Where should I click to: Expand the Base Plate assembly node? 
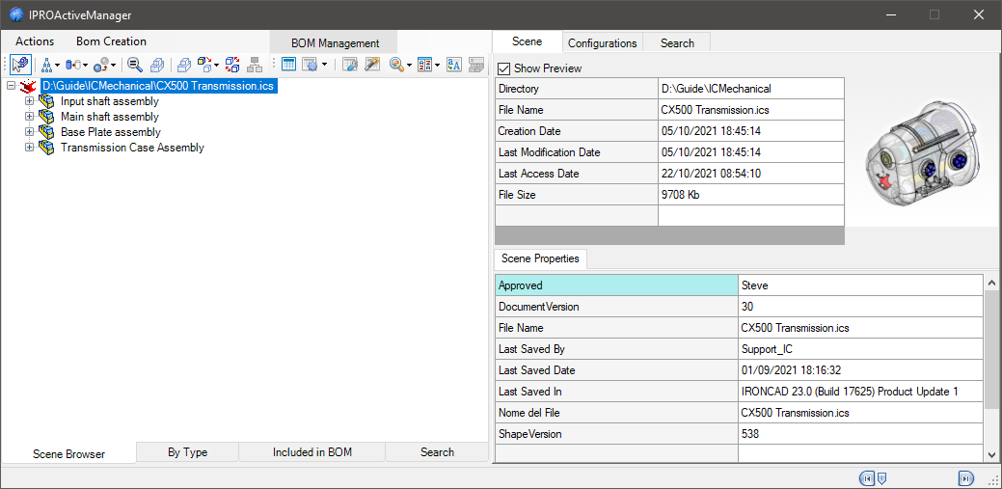[x=29, y=132]
